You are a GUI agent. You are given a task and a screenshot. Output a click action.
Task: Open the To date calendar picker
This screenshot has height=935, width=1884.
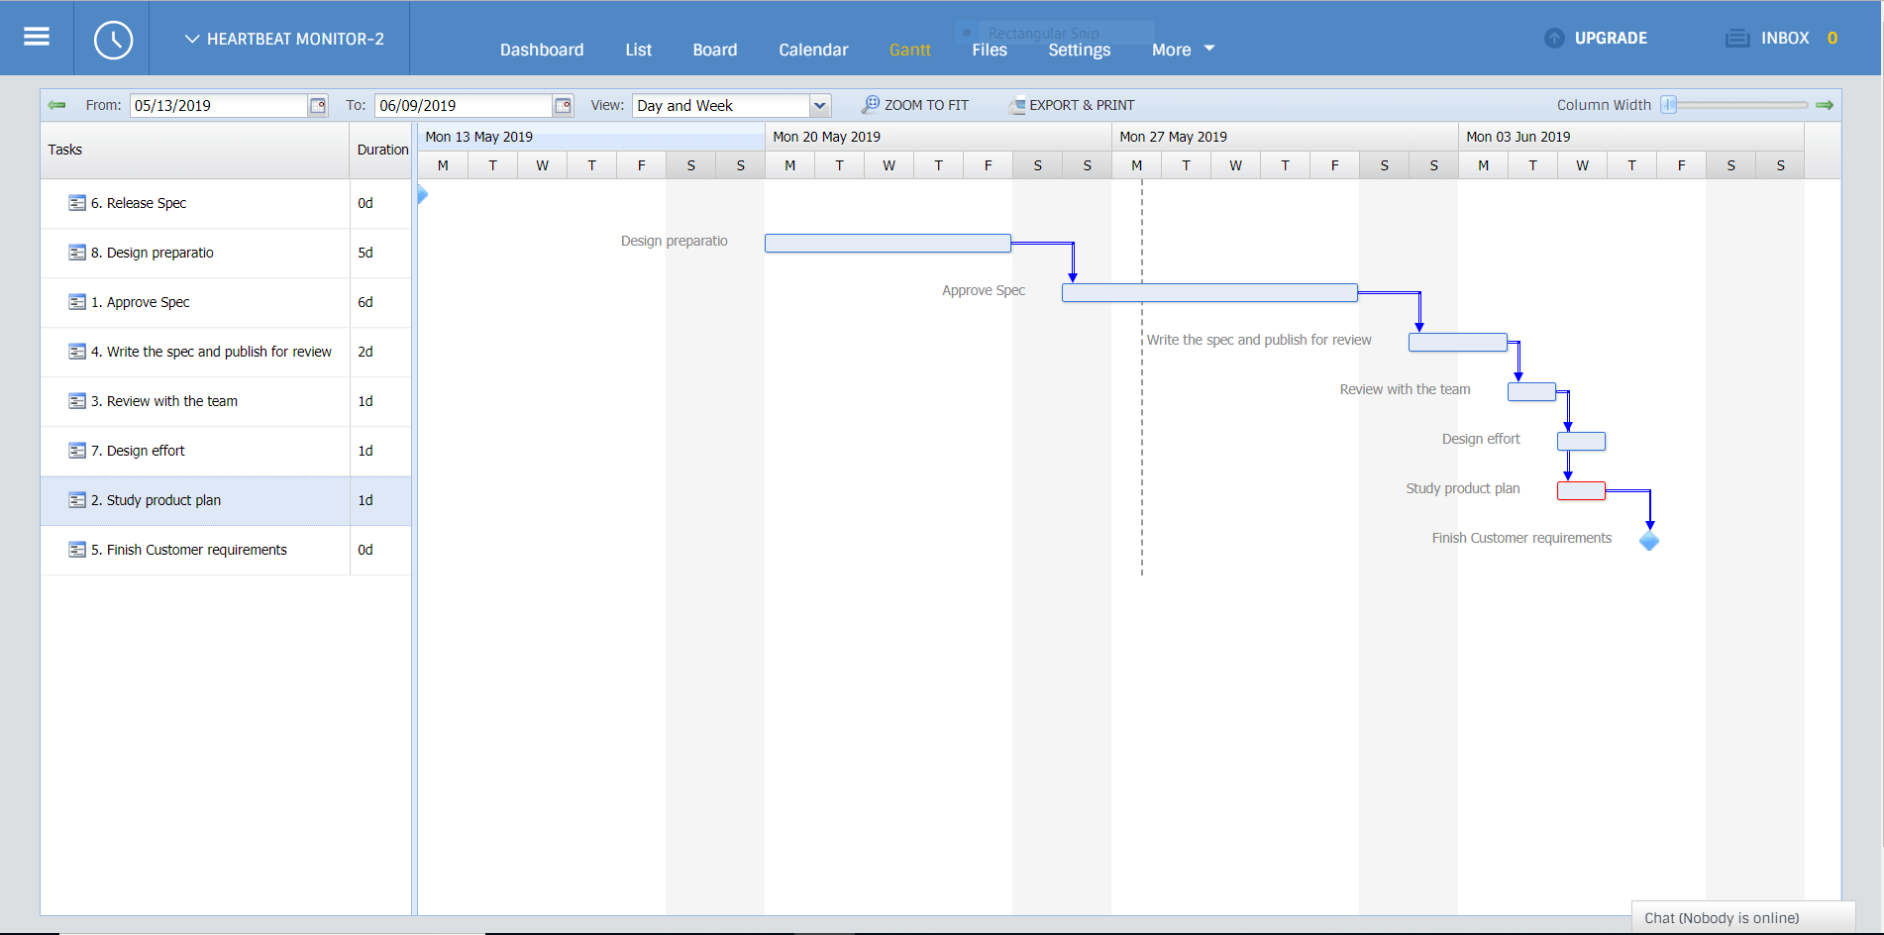[563, 105]
